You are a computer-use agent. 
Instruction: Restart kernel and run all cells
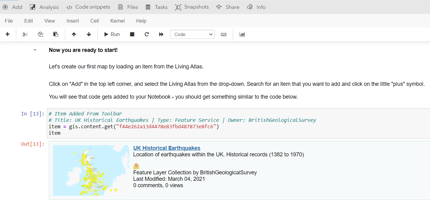point(161,35)
